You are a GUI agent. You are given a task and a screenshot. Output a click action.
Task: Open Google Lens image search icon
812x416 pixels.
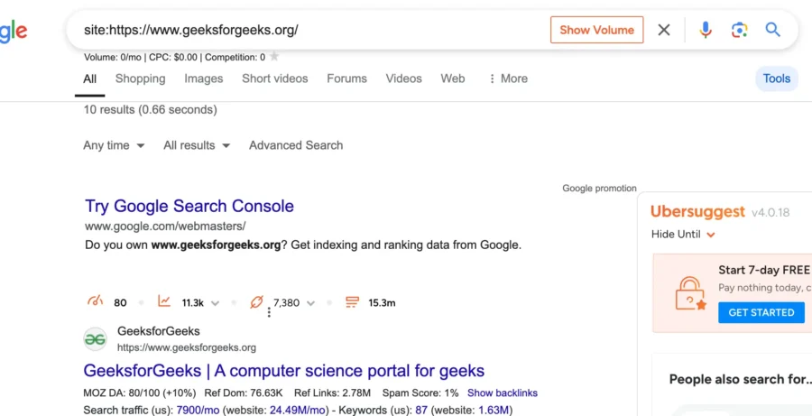pyautogui.click(x=740, y=30)
